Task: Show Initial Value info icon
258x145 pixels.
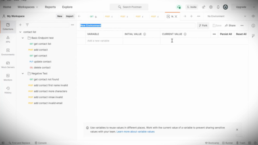Action: pos(144,34)
